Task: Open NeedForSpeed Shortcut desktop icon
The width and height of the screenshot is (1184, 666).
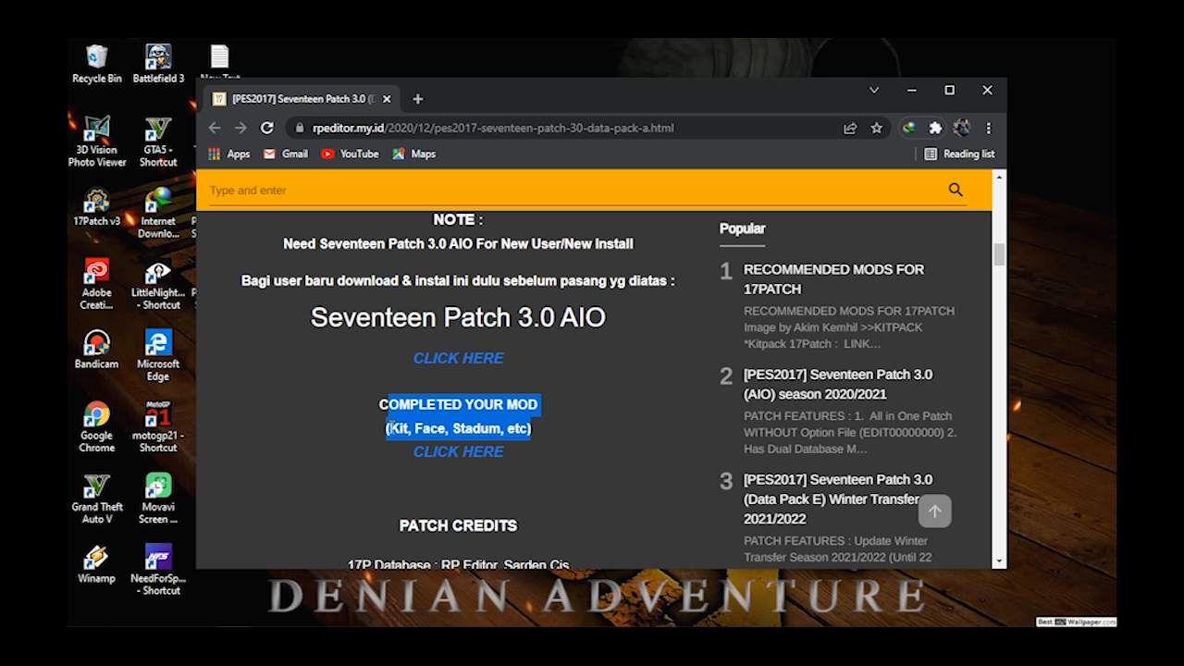Action: click(x=158, y=569)
